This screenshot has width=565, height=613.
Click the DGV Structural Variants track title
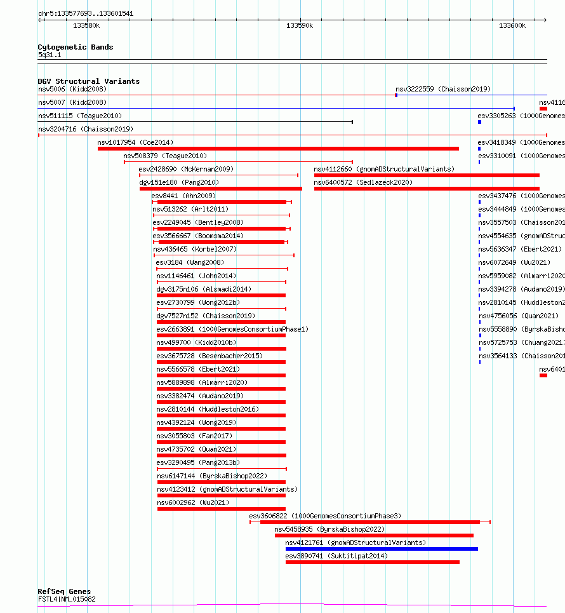pyautogui.click(x=89, y=81)
